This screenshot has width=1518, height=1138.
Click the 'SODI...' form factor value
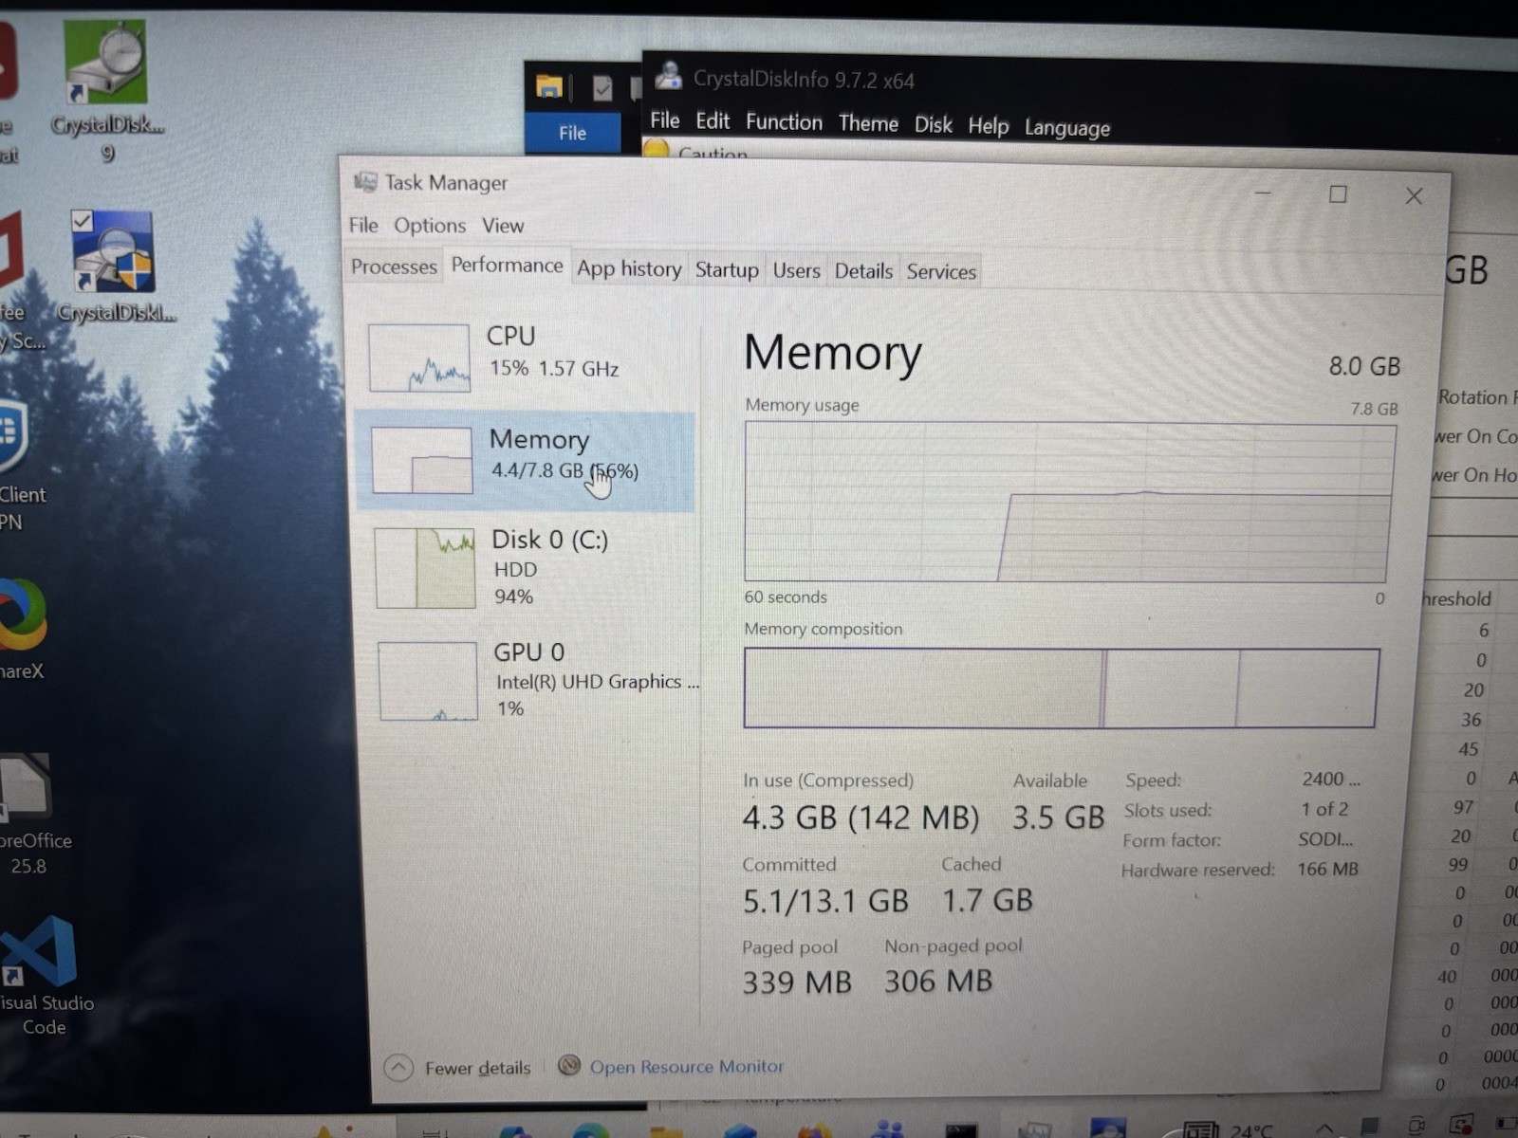point(1325,839)
